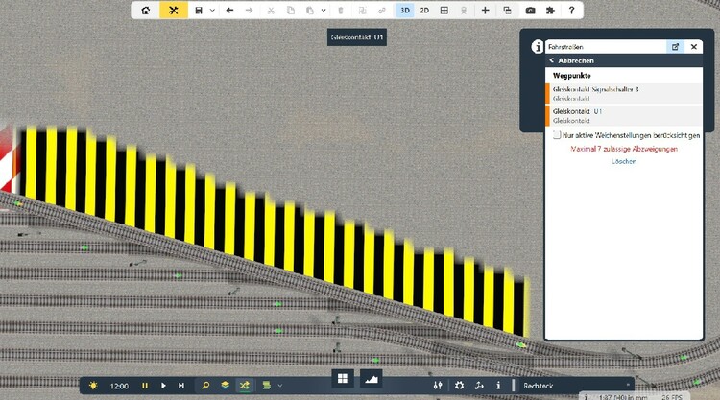Go to the home start screen icon
Viewport: 720px width, 400px height.
pyautogui.click(x=146, y=11)
